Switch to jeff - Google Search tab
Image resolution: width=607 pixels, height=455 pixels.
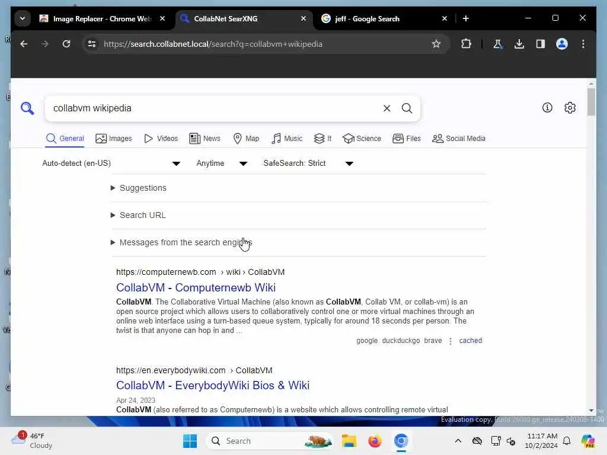[367, 18]
